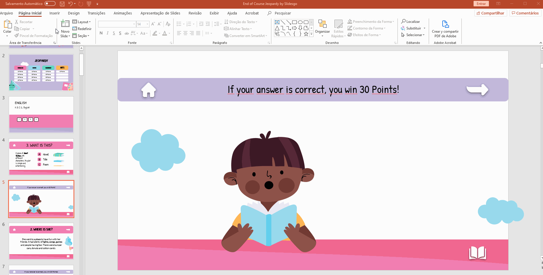Image resolution: width=543 pixels, height=275 pixels.
Task: Select slide 4 'What is this?' thumbnail
Action: point(41,157)
